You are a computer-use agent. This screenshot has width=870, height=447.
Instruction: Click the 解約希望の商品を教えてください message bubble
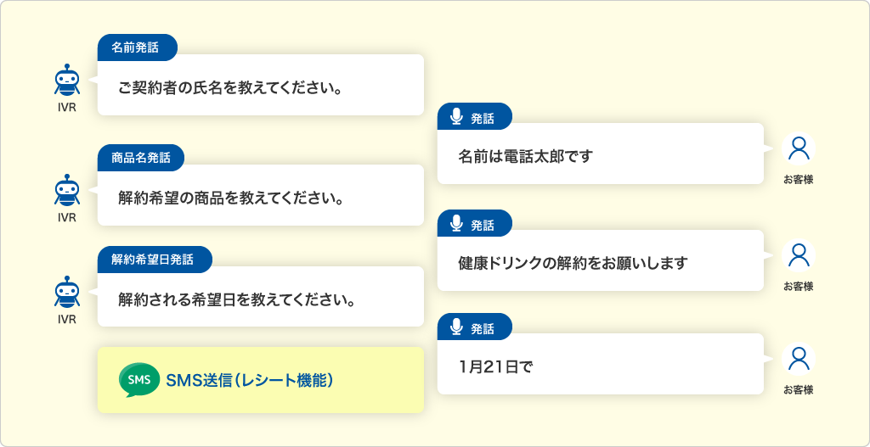[x=261, y=195]
